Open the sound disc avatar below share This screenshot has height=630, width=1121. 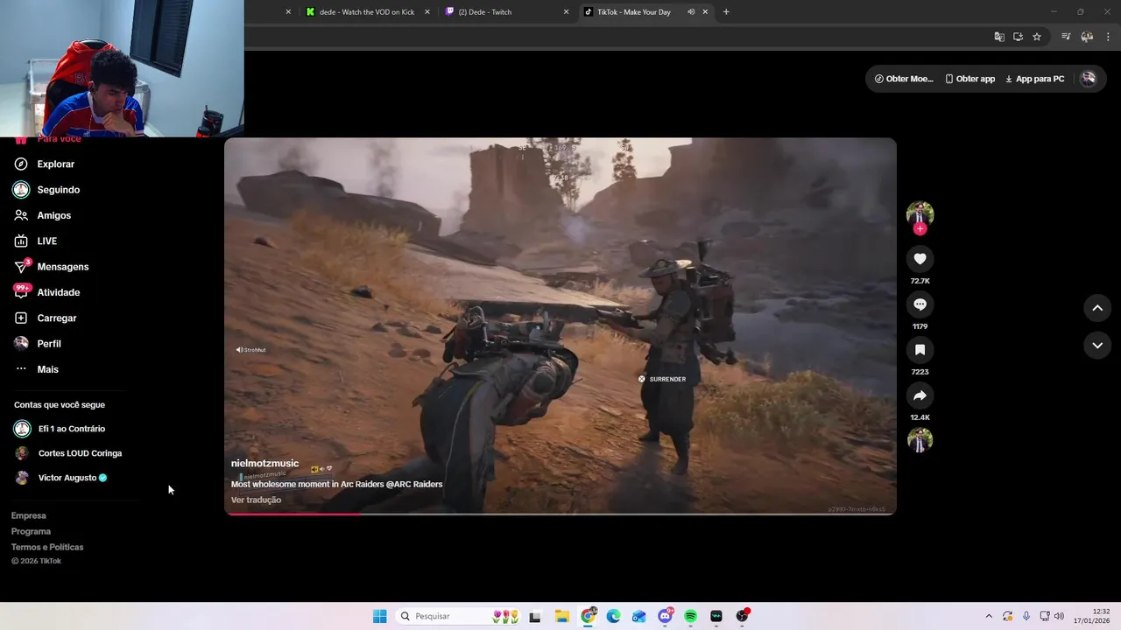[920, 440]
